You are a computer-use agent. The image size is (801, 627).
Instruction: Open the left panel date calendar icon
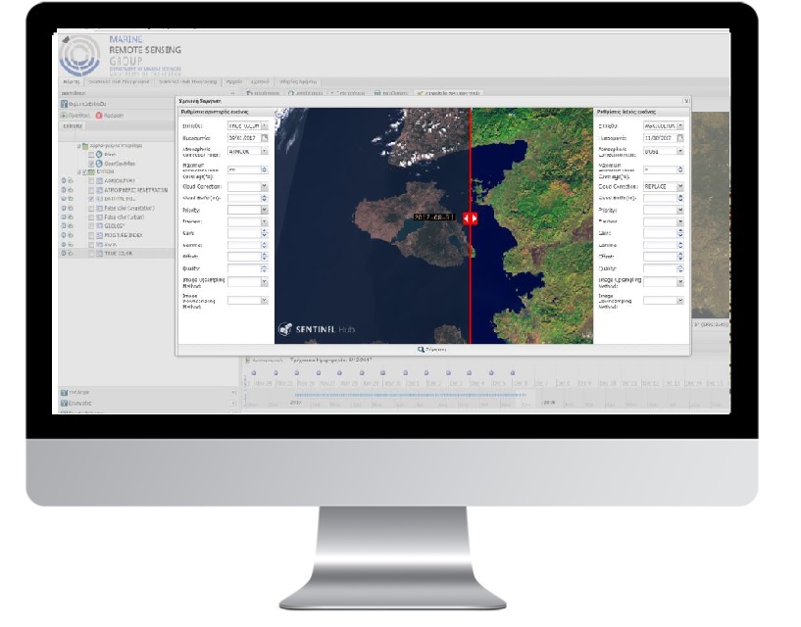pos(265,138)
